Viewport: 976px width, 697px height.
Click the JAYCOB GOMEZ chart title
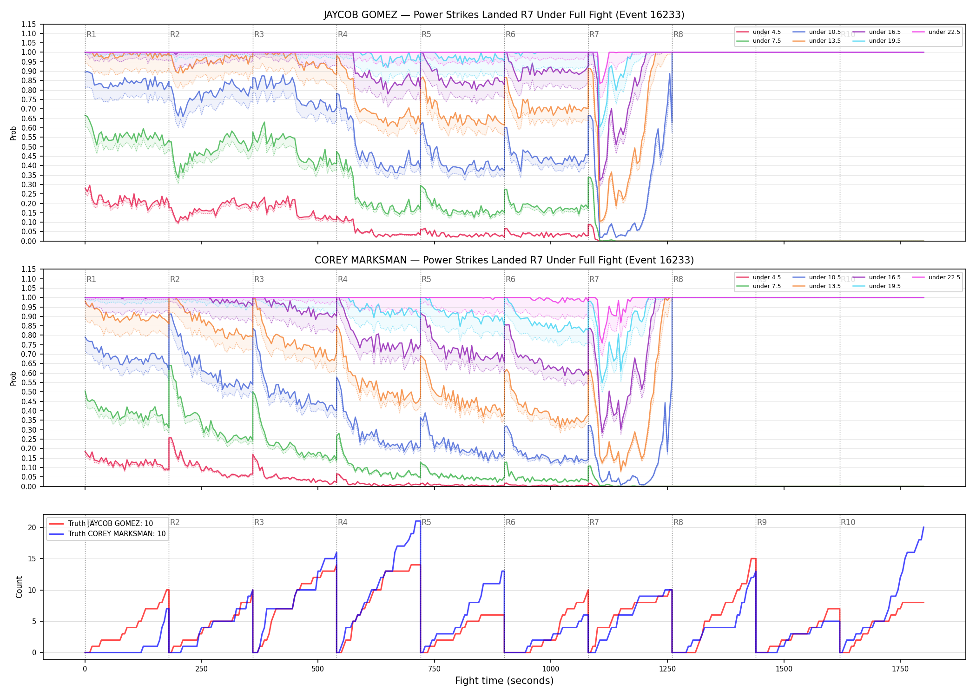(x=504, y=15)
